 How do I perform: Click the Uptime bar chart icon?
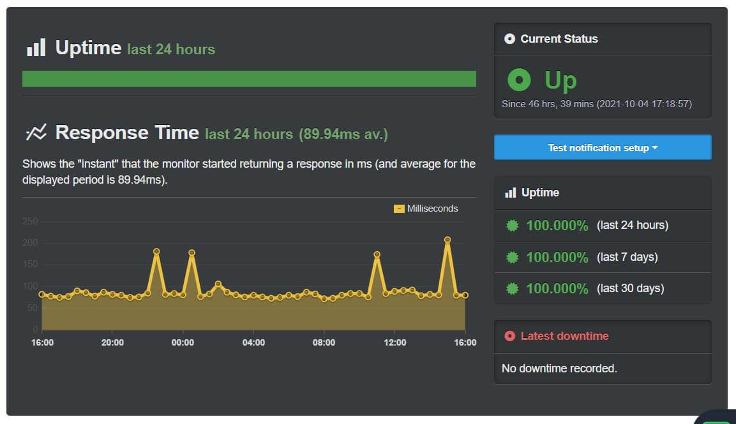(36, 47)
